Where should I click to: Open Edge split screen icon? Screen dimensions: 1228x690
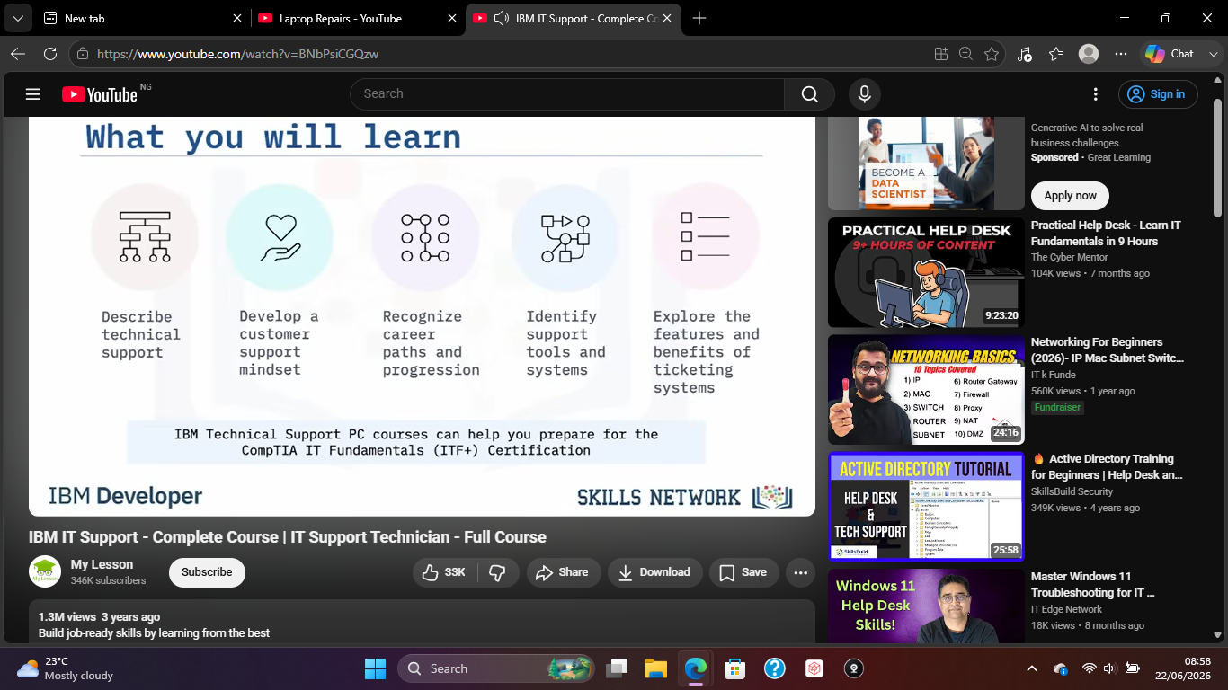[941, 54]
